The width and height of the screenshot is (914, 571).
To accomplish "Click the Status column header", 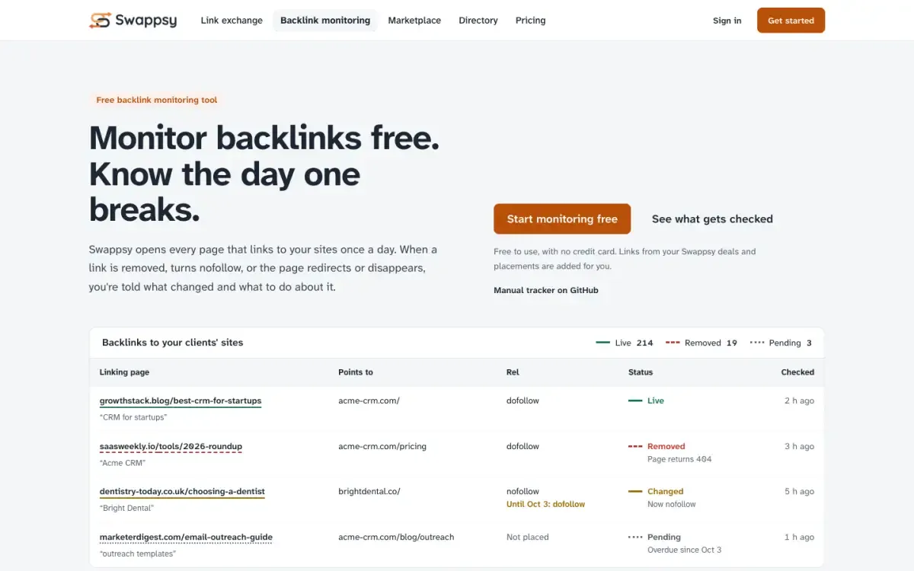I will [x=641, y=372].
